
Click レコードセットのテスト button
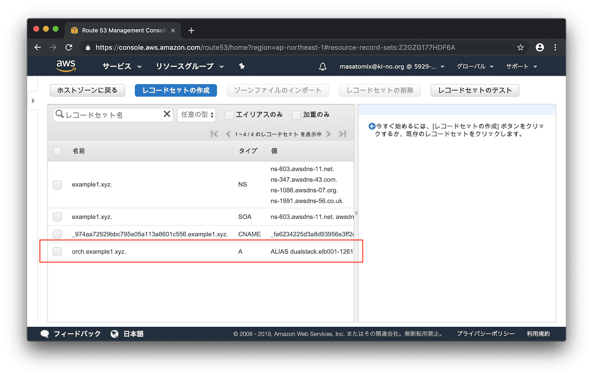click(x=475, y=90)
